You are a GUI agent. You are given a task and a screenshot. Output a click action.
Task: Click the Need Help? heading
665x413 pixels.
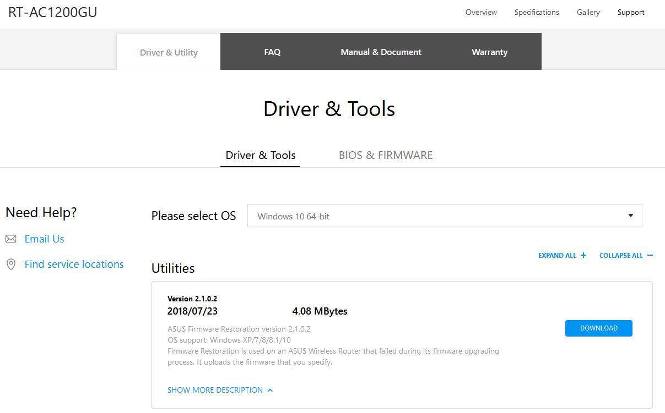click(x=41, y=212)
